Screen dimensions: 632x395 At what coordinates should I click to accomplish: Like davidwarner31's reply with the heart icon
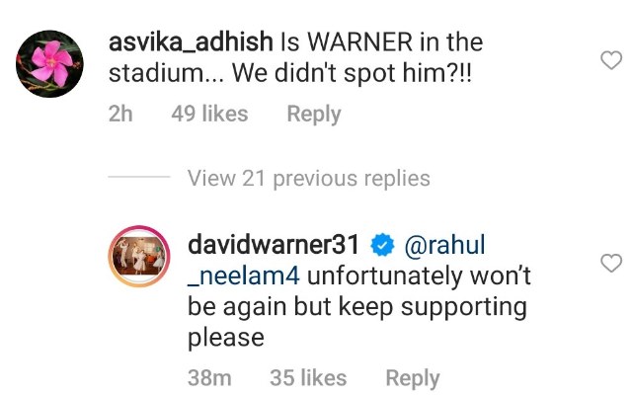(x=611, y=264)
